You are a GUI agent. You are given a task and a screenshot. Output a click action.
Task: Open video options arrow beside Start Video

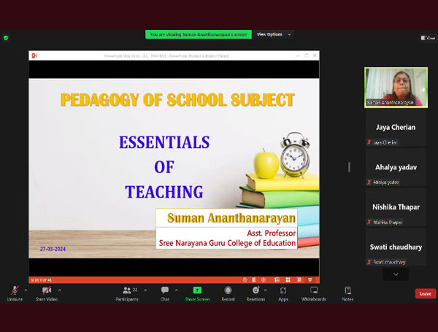60,290
